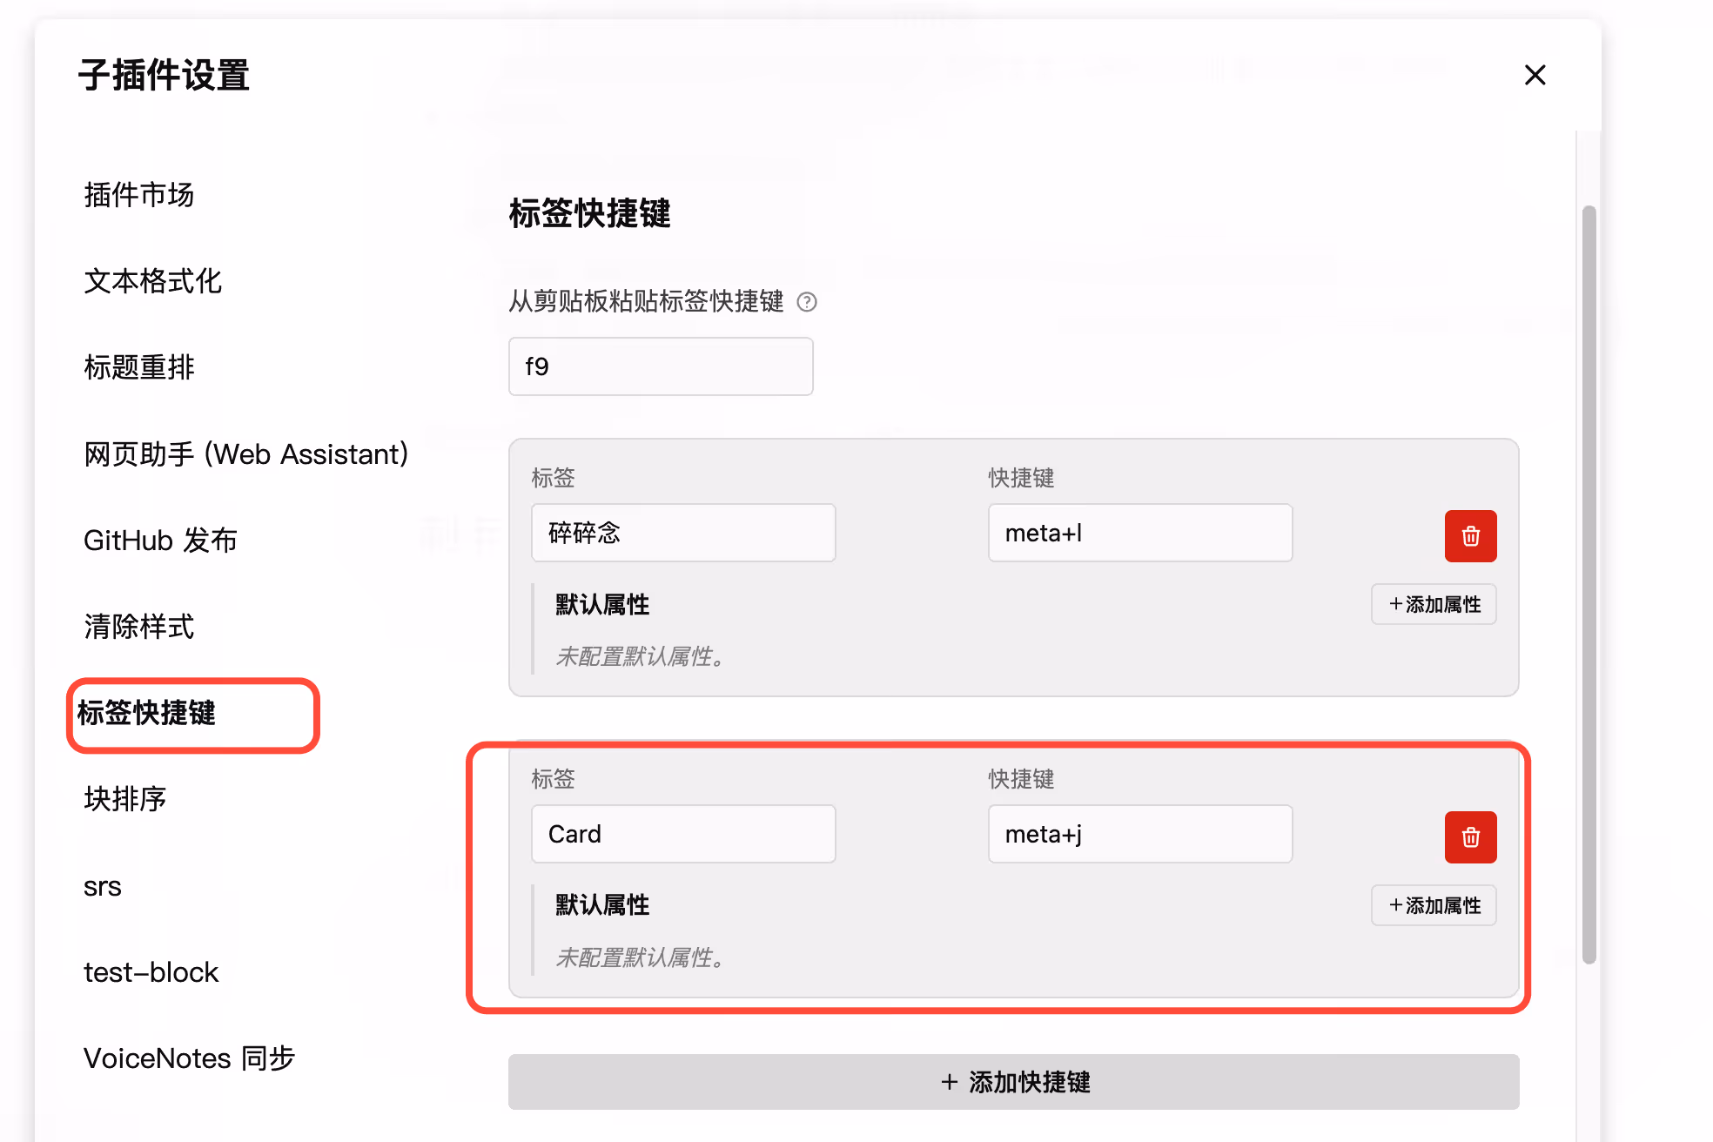The height and width of the screenshot is (1142, 1713).
Task: Open 清除样式 plugin settings
Action: [x=139, y=626]
